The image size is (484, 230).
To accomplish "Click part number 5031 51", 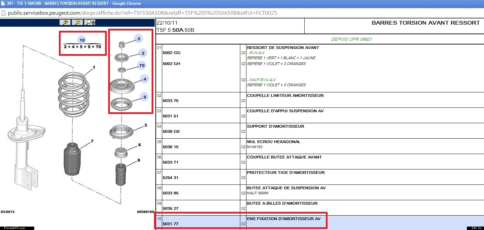I will pos(170,116).
